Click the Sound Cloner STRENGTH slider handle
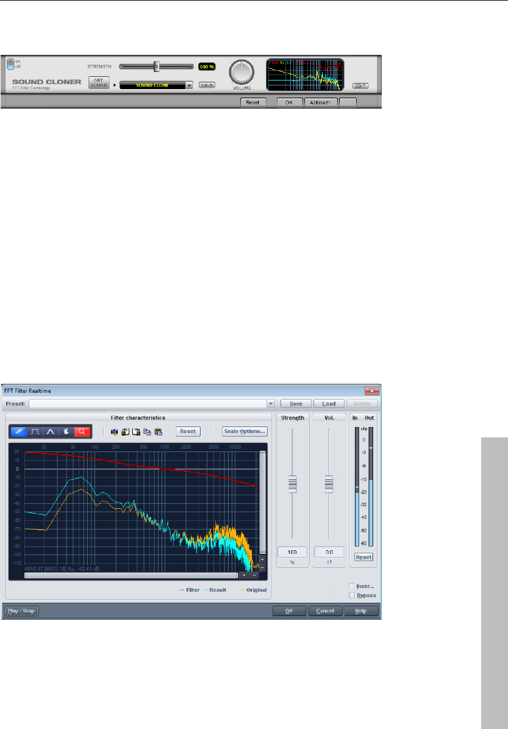Image resolution: width=508 pixels, height=729 pixels. [x=157, y=66]
